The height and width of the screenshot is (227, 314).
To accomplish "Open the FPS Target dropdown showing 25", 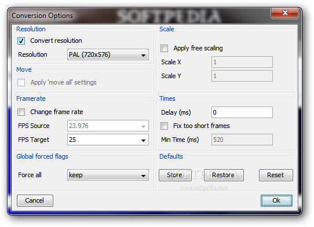I will point(108,140).
